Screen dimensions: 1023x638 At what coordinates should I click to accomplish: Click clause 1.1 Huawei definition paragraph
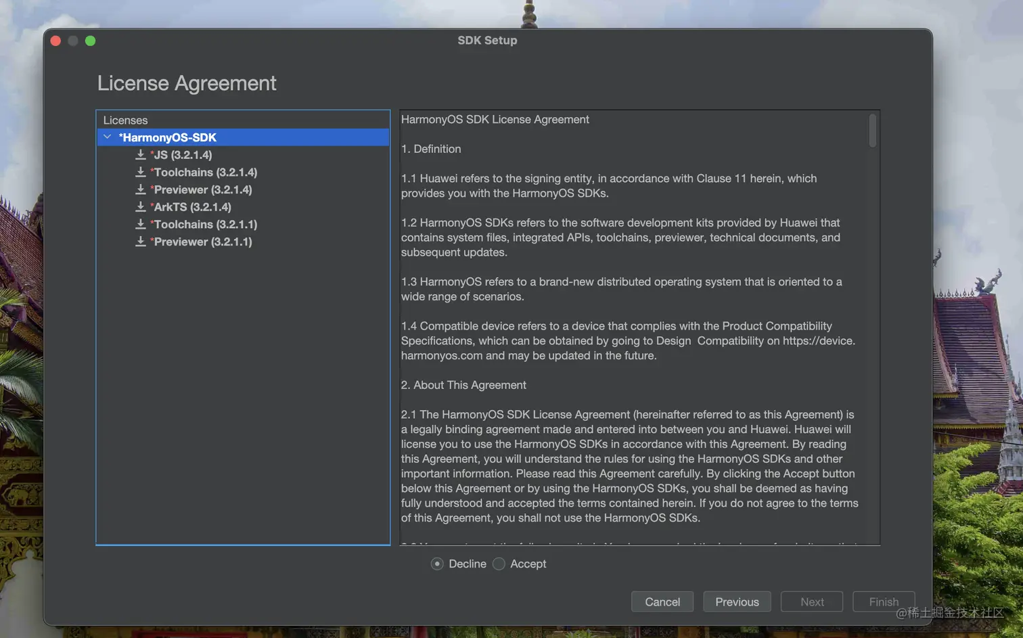609,185
